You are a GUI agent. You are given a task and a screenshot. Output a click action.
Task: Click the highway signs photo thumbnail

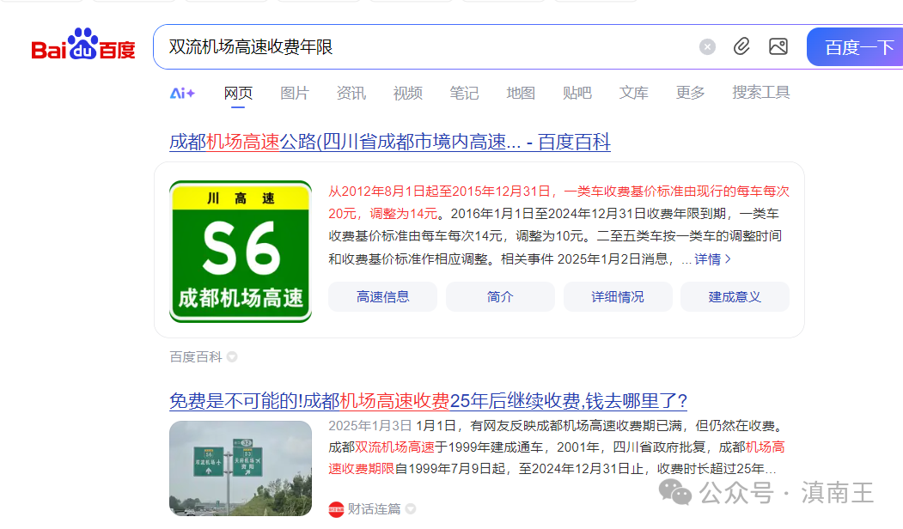[241, 469]
